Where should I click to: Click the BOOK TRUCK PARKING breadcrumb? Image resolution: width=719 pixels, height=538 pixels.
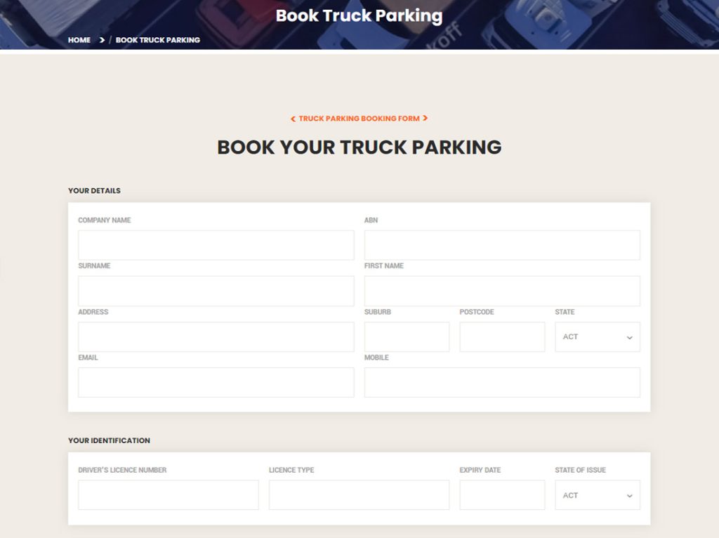pyautogui.click(x=158, y=40)
